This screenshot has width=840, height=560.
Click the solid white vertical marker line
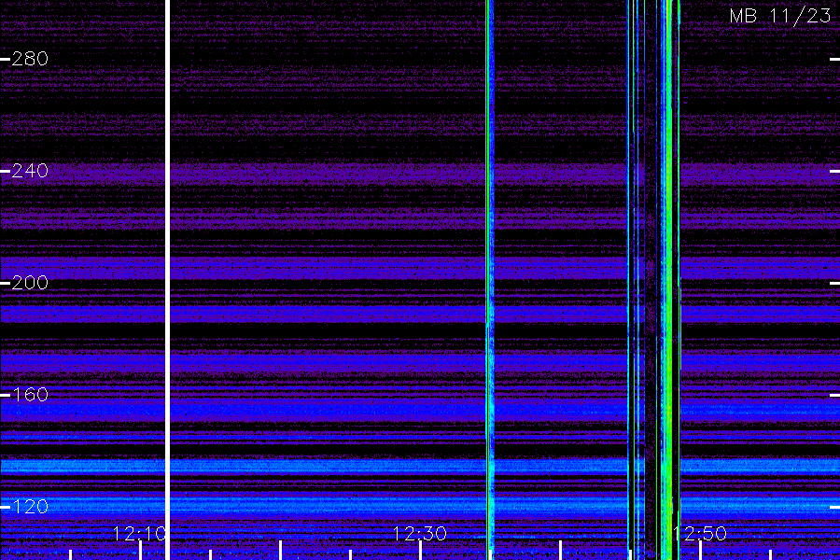167,280
